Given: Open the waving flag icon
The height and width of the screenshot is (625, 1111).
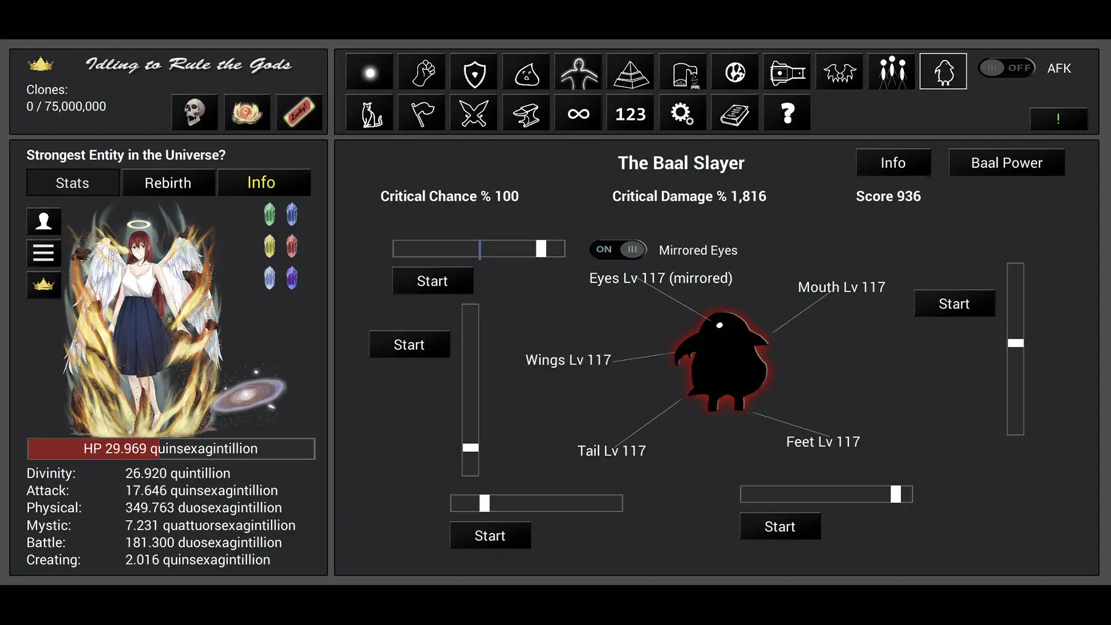Looking at the screenshot, I should [x=422, y=113].
